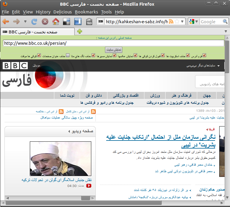Click the TAG toolbar icon

pyautogui.click(x=89, y=22)
